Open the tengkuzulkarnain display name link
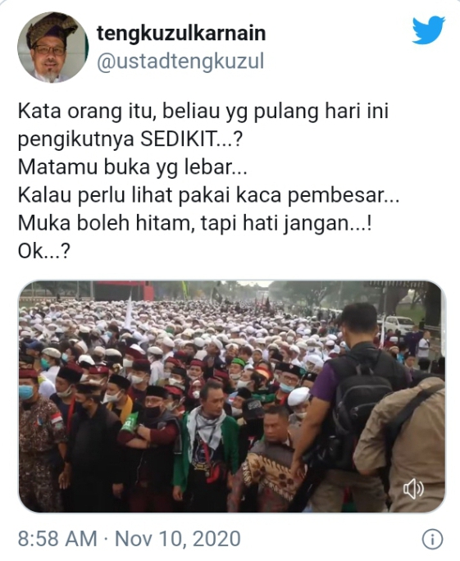 pyautogui.click(x=181, y=34)
